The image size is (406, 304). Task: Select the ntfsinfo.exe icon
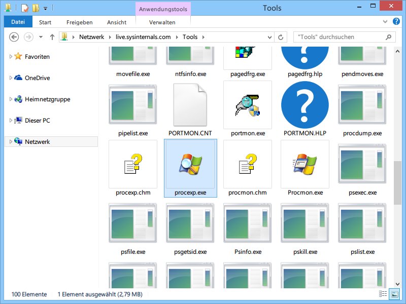190,56
